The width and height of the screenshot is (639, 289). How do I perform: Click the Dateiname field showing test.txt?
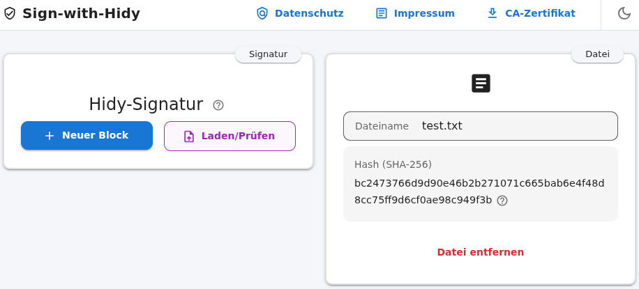(x=481, y=126)
